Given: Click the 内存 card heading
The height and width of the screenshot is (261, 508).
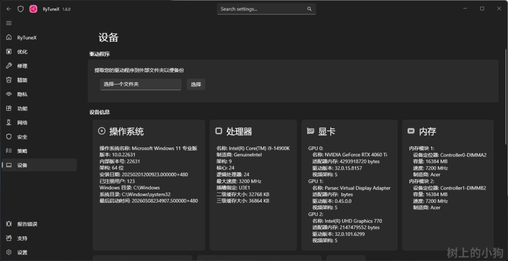Looking at the screenshot, I should (x=427, y=131).
